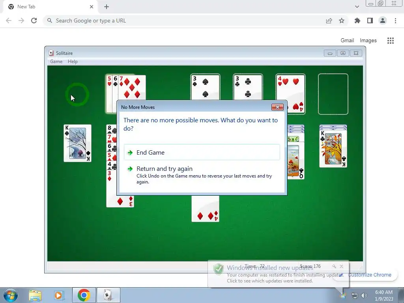The image size is (404, 303).
Task: Close the No More Moves dialog
Action: pos(277,107)
